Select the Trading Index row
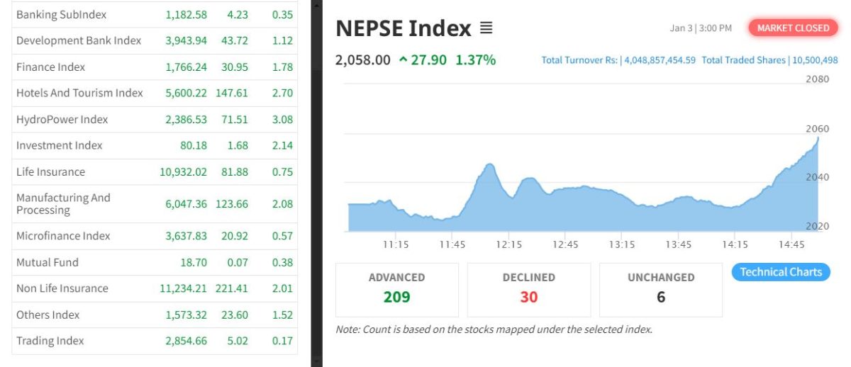 pos(50,341)
